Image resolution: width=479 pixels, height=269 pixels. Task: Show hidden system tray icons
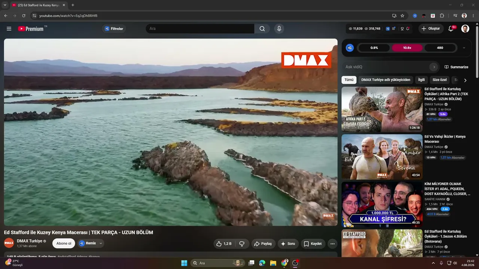(433, 263)
